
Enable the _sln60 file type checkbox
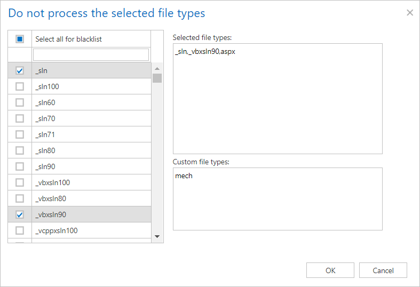click(20, 102)
